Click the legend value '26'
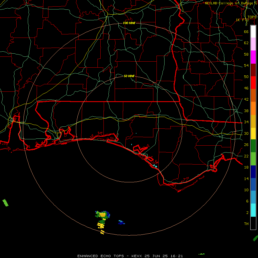 tap(246, 145)
